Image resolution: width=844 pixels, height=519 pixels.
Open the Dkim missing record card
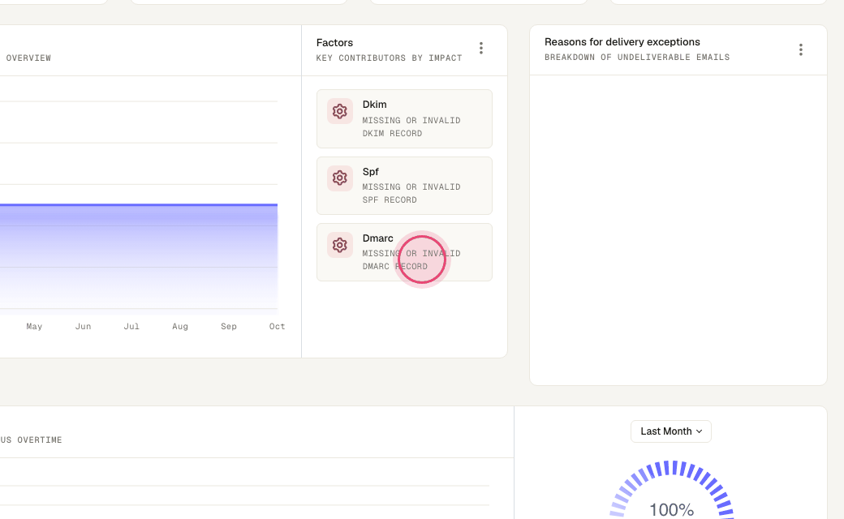tap(404, 119)
